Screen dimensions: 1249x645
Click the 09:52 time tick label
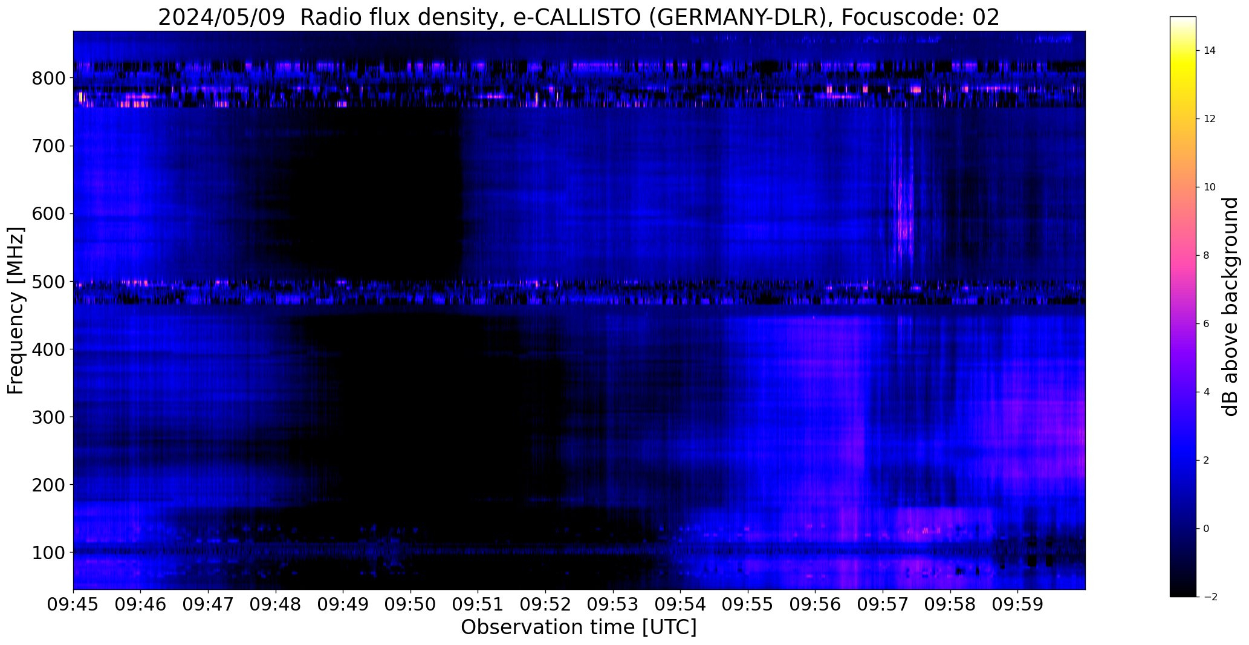click(546, 604)
